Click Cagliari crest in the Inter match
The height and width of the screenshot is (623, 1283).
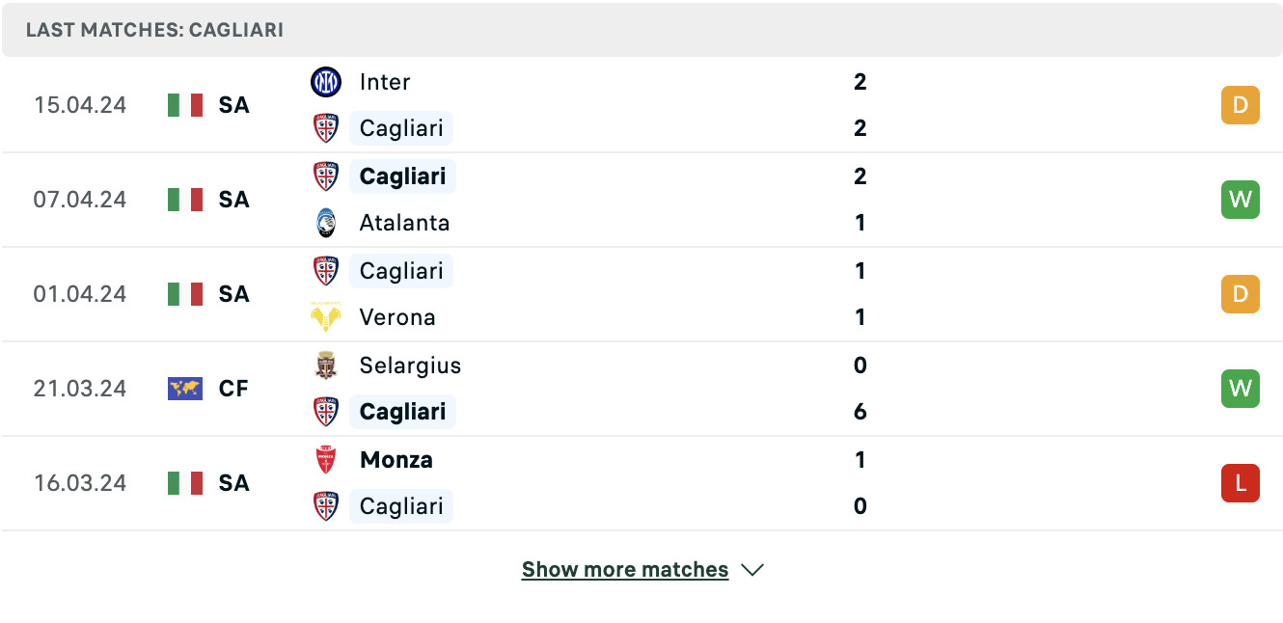(x=326, y=128)
